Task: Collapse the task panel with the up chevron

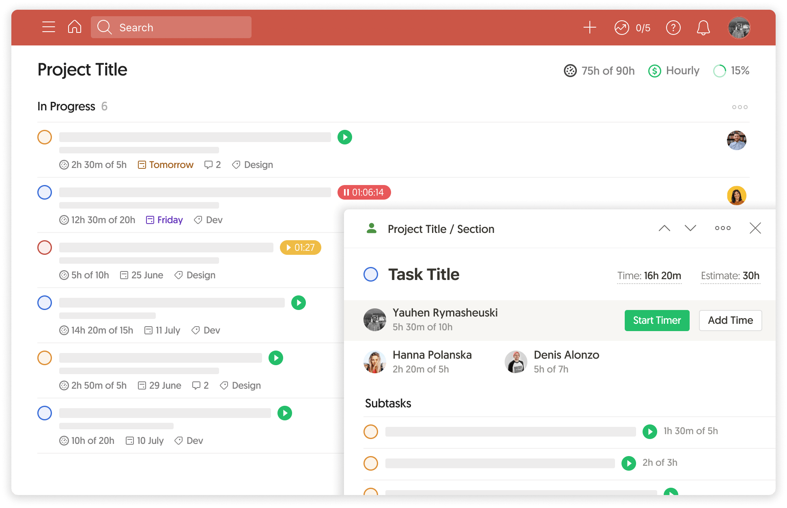Action: point(664,228)
